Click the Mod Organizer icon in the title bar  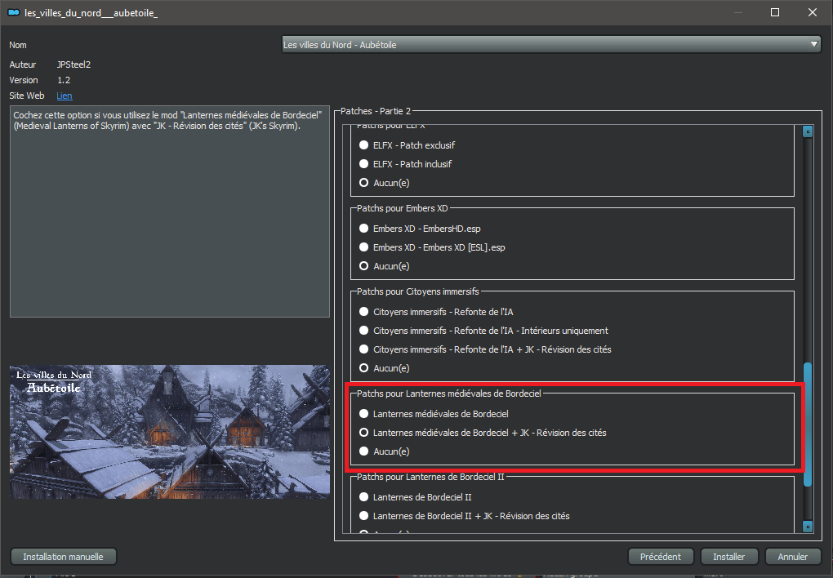(14, 12)
